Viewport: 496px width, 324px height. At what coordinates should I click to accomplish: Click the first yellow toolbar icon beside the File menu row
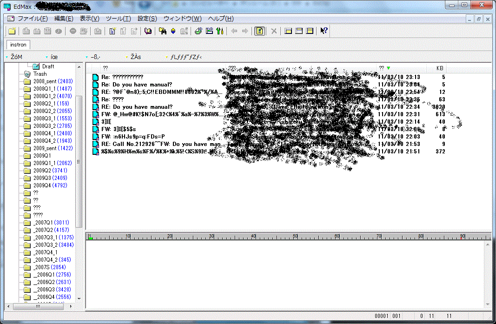pyautogui.click(x=12, y=31)
